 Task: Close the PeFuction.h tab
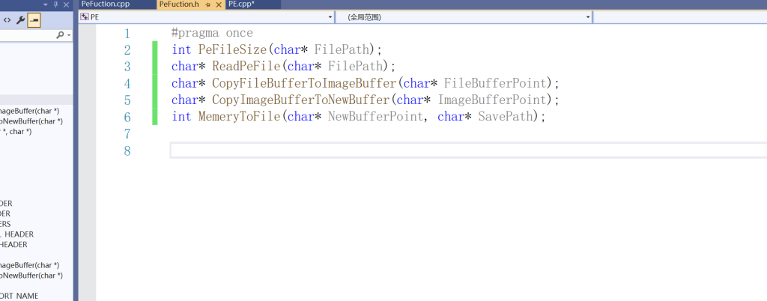tap(218, 4)
